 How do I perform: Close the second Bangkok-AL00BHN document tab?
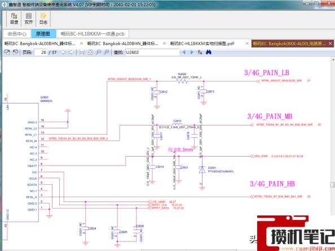pyautogui.click(x=164, y=44)
